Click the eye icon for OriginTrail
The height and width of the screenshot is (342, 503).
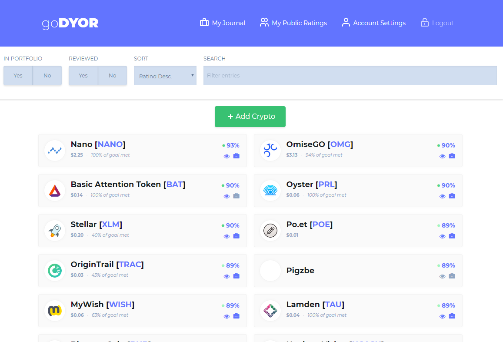tap(227, 276)
